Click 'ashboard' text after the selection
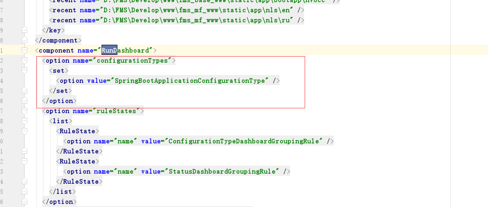 [133, 50]
